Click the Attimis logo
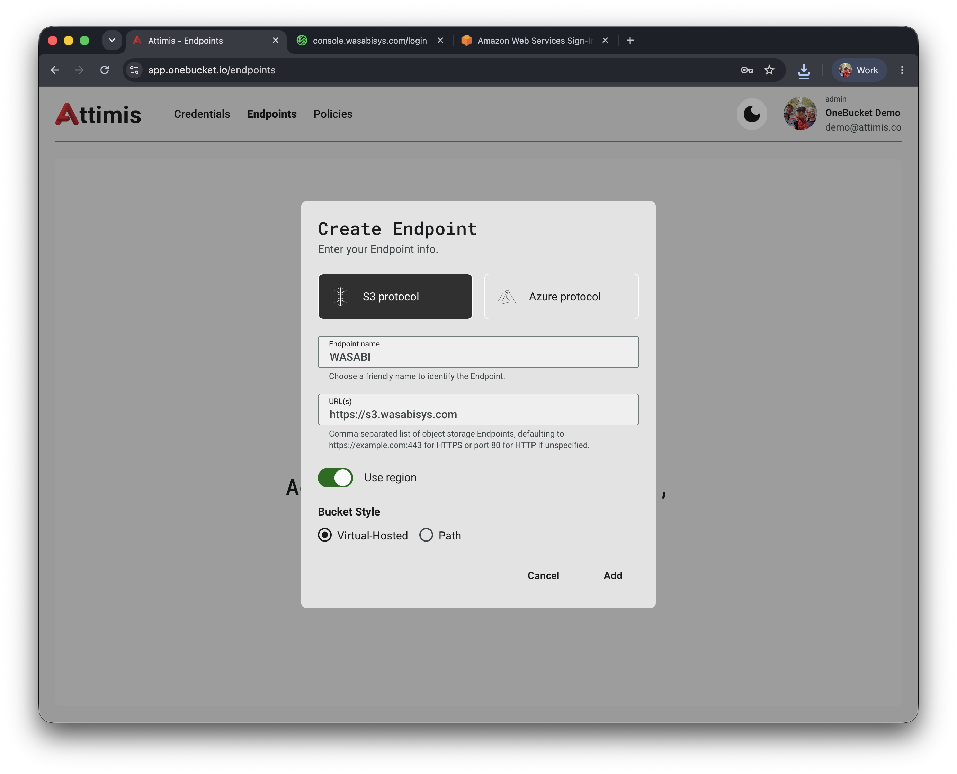The width and height of the screenshot is (957, 774). [98, 114]
